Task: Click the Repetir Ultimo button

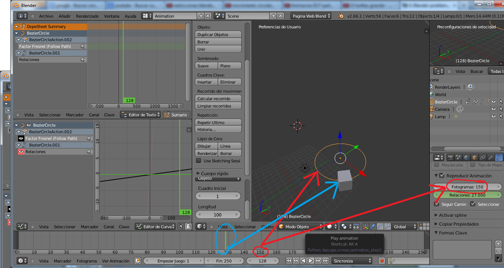Action: [218, 122]
